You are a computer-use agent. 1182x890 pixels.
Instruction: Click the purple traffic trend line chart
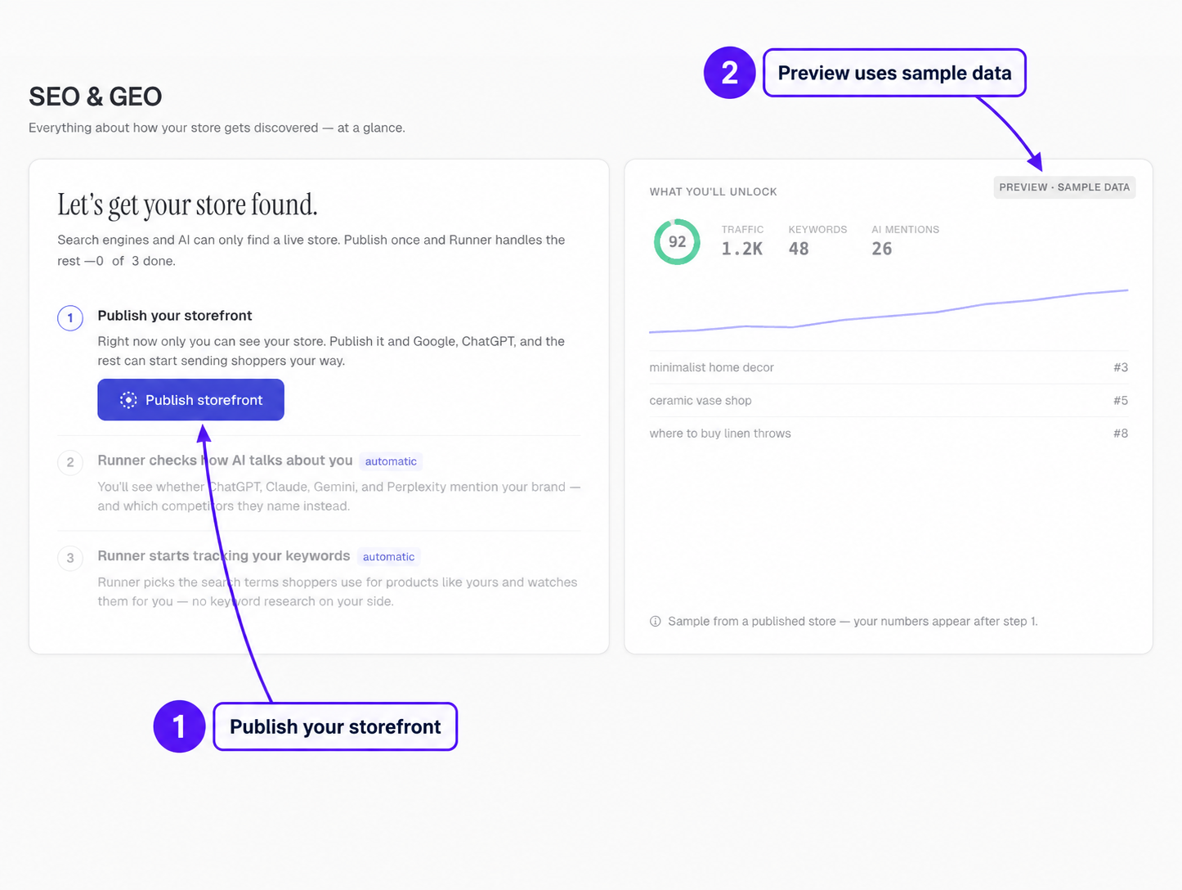(889, 312)
